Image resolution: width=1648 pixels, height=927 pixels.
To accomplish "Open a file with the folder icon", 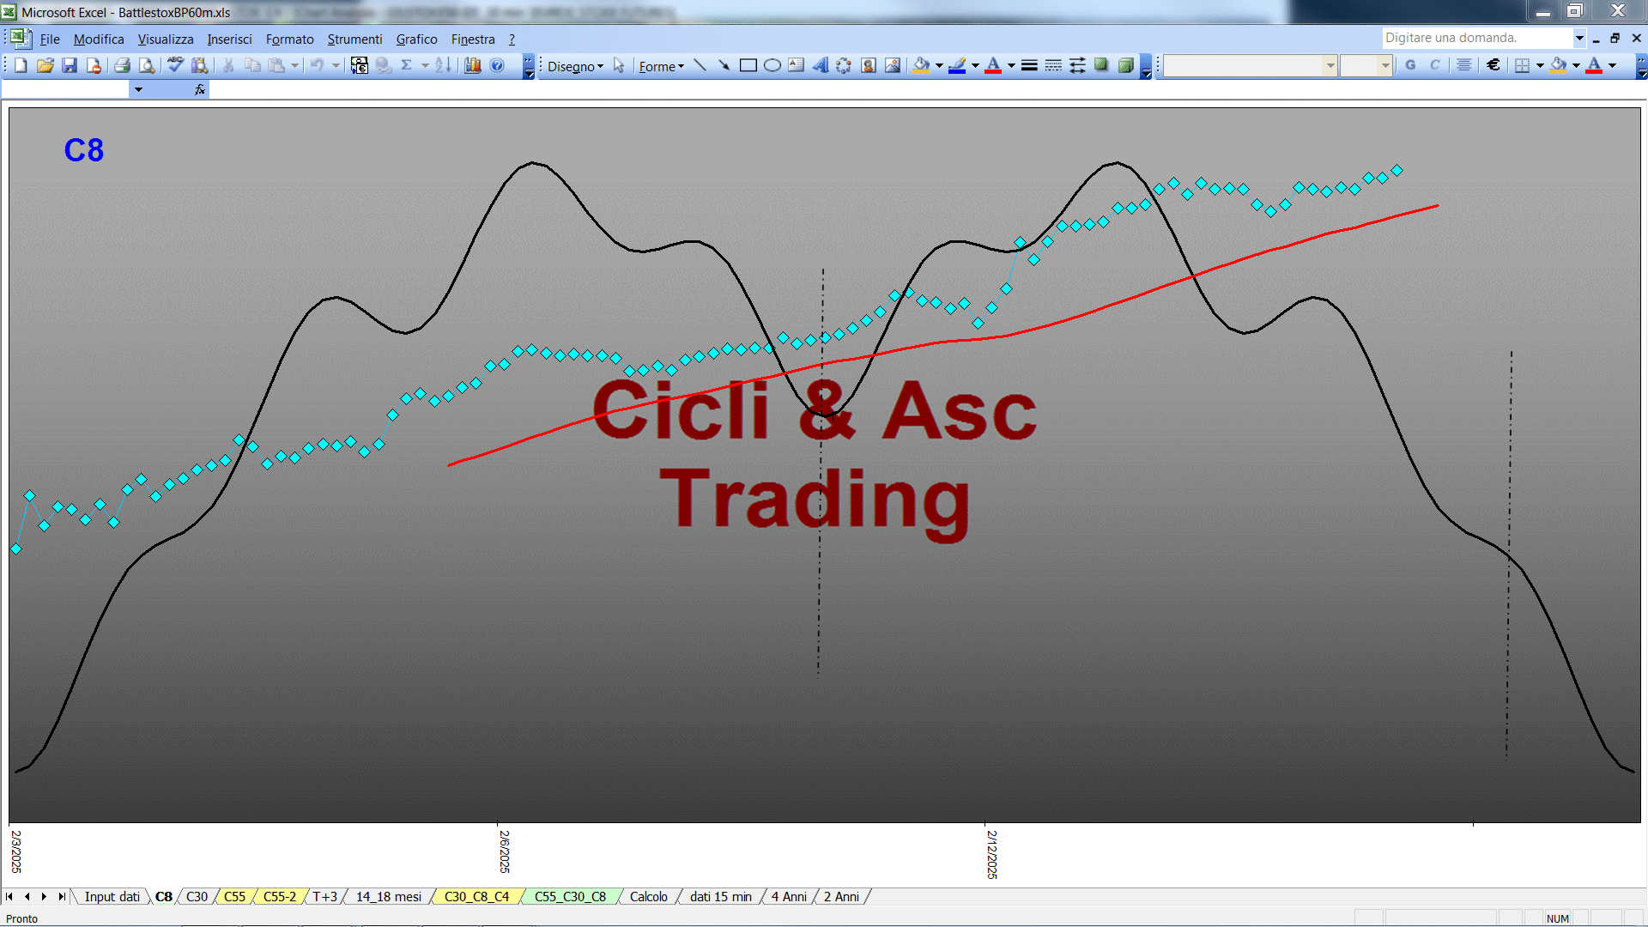I will 45,65.
